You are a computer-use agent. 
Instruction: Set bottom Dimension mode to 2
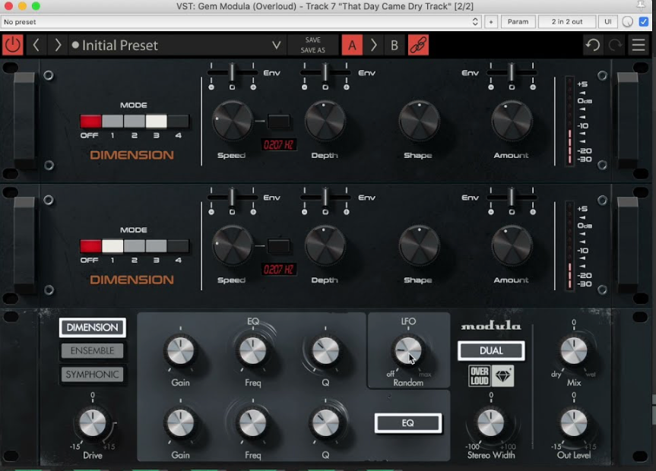click(135, 246)
